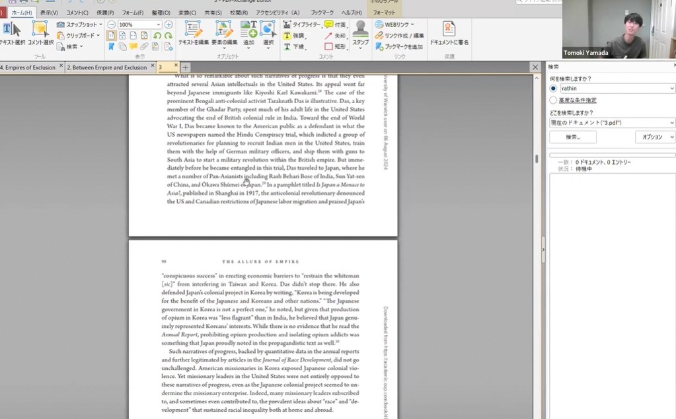
Task: Click the new tab plus button
Action: 186,67
